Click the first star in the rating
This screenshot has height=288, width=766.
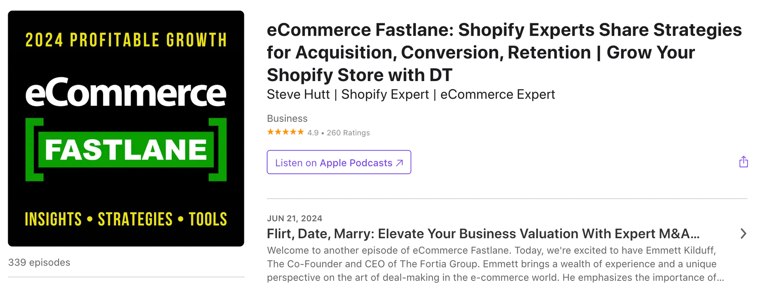[270, 132]
